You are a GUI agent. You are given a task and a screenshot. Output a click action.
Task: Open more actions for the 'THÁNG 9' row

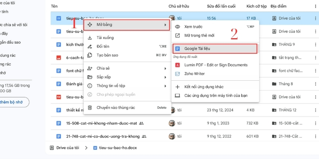[315, 45]
